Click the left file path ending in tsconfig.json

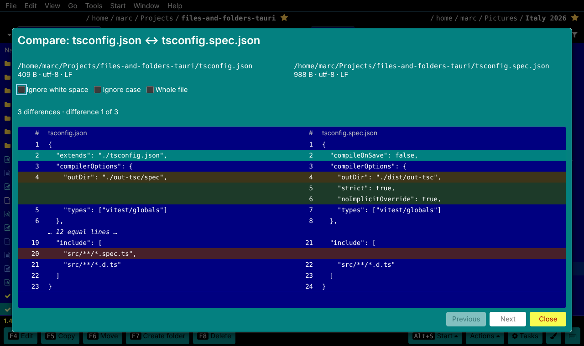coord(135,66)
